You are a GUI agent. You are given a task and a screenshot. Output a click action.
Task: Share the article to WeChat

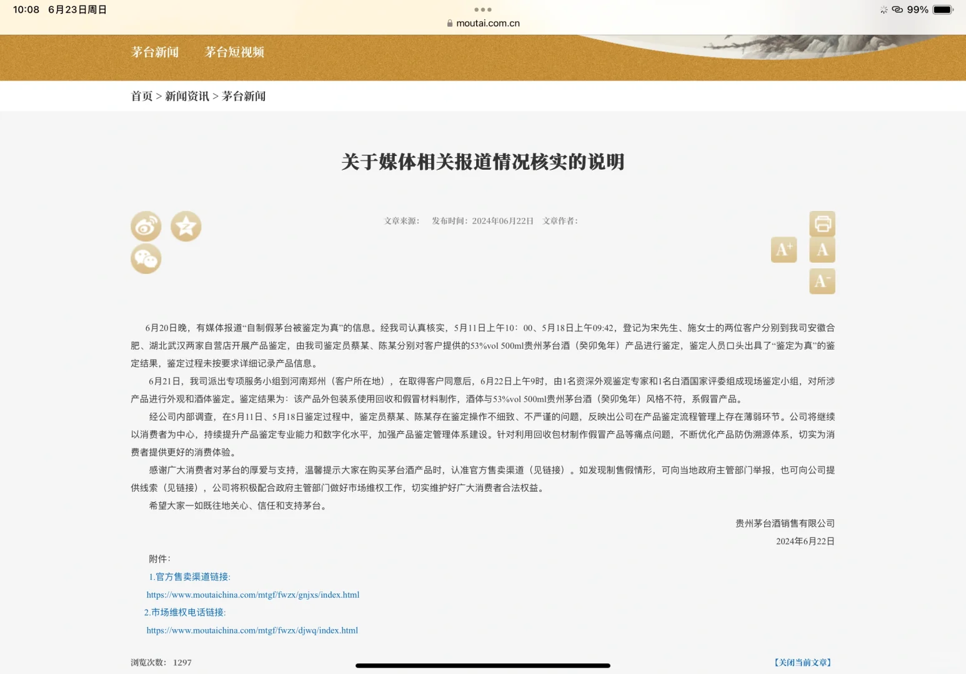146,258
